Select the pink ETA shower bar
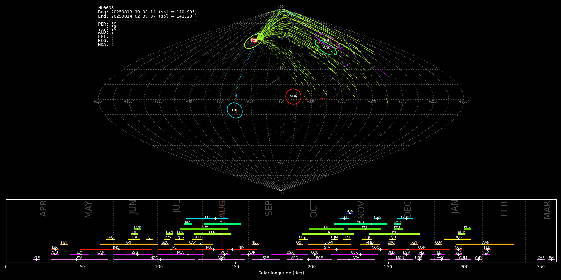 [x=79, y=259]
